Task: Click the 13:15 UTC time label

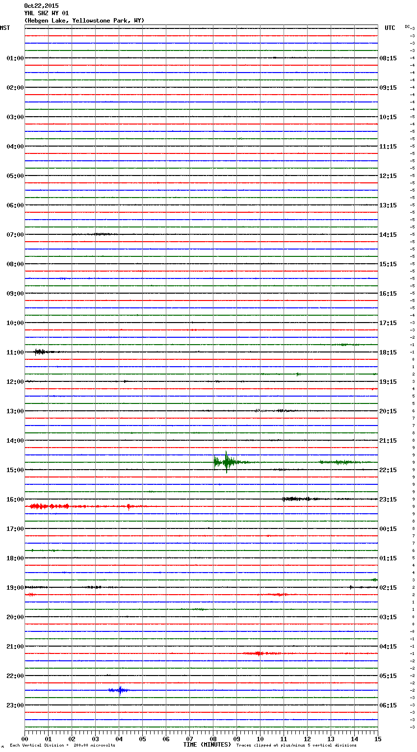Action: pos(388,205)
